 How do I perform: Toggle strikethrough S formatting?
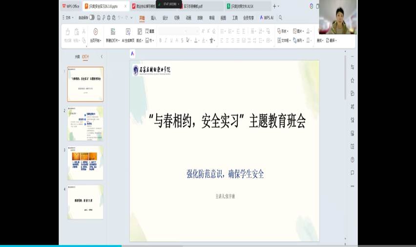(x=182, y=41)
